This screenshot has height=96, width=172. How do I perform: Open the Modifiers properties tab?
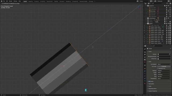coord(145,71)
